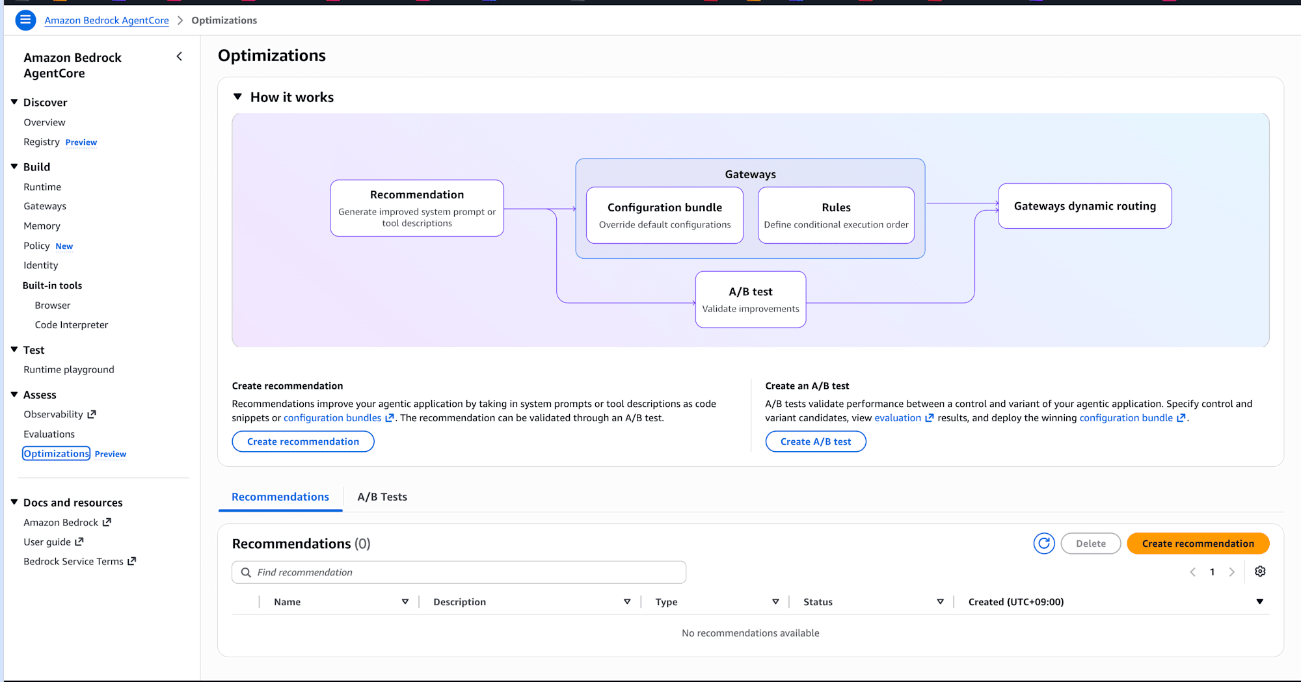1301x682 pixels.
Task: Open Amazon Bedrock AgentCore breadcrumb link
Action: pyautogui.click(x=107, y=20)
